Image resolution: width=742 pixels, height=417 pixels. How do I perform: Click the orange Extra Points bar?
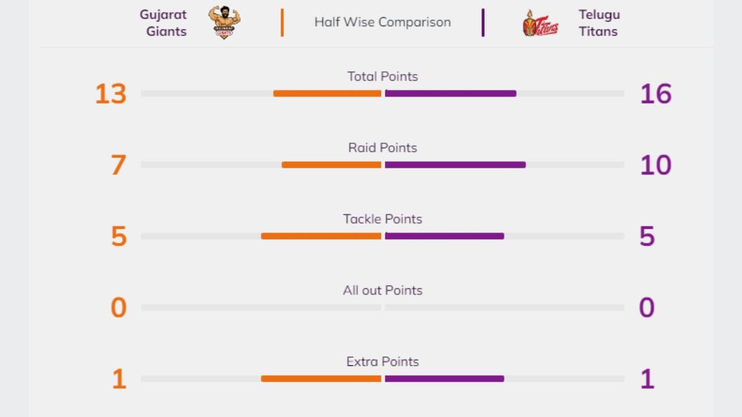(321, 378)
